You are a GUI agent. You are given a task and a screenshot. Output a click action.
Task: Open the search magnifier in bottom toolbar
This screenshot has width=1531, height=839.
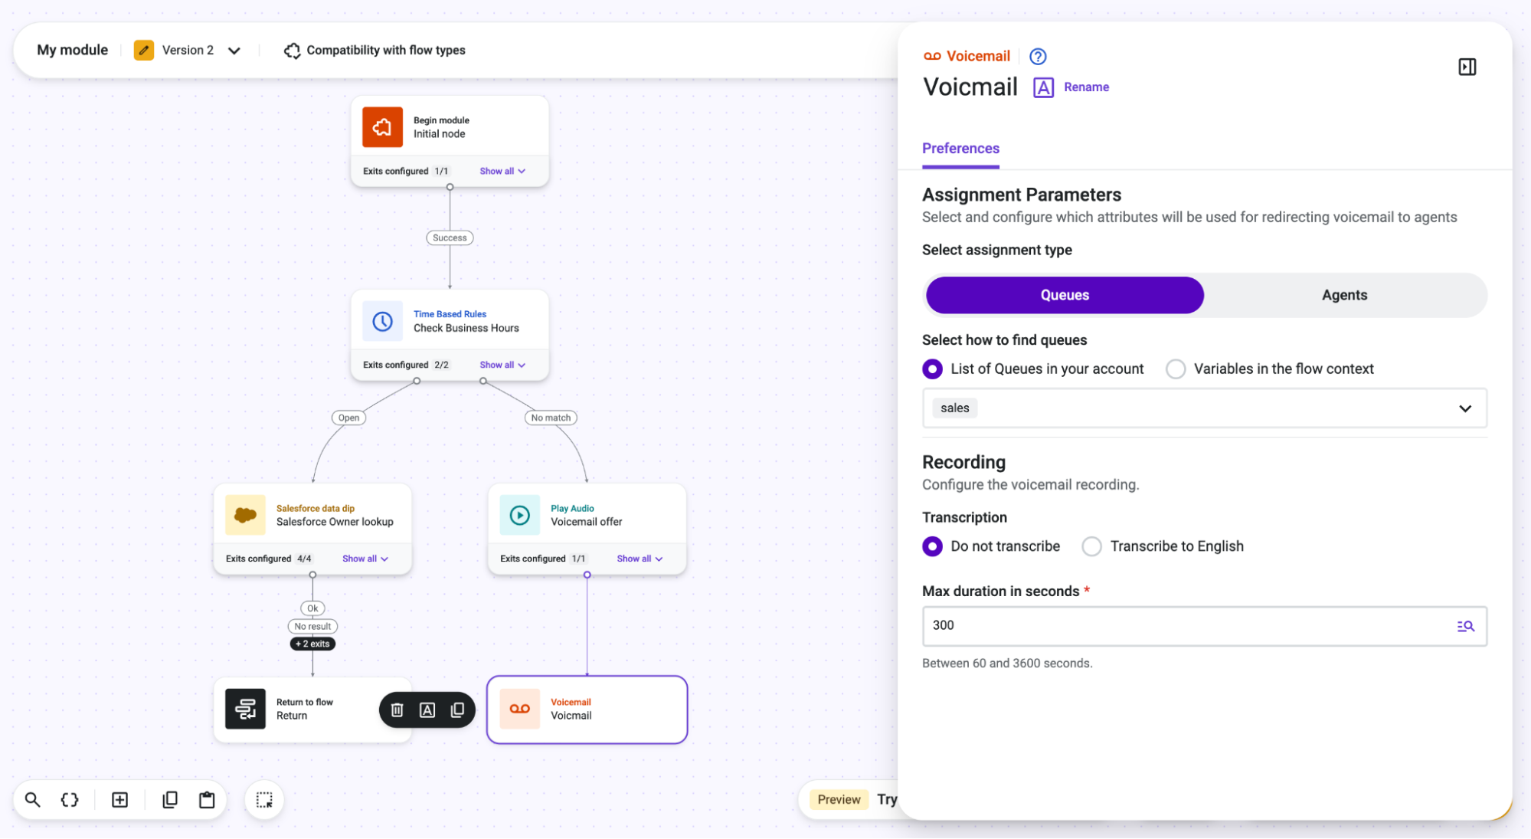(32, 800)
